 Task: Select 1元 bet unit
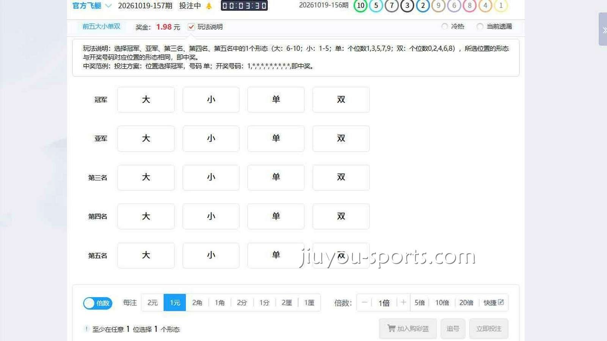click(175, 303)
